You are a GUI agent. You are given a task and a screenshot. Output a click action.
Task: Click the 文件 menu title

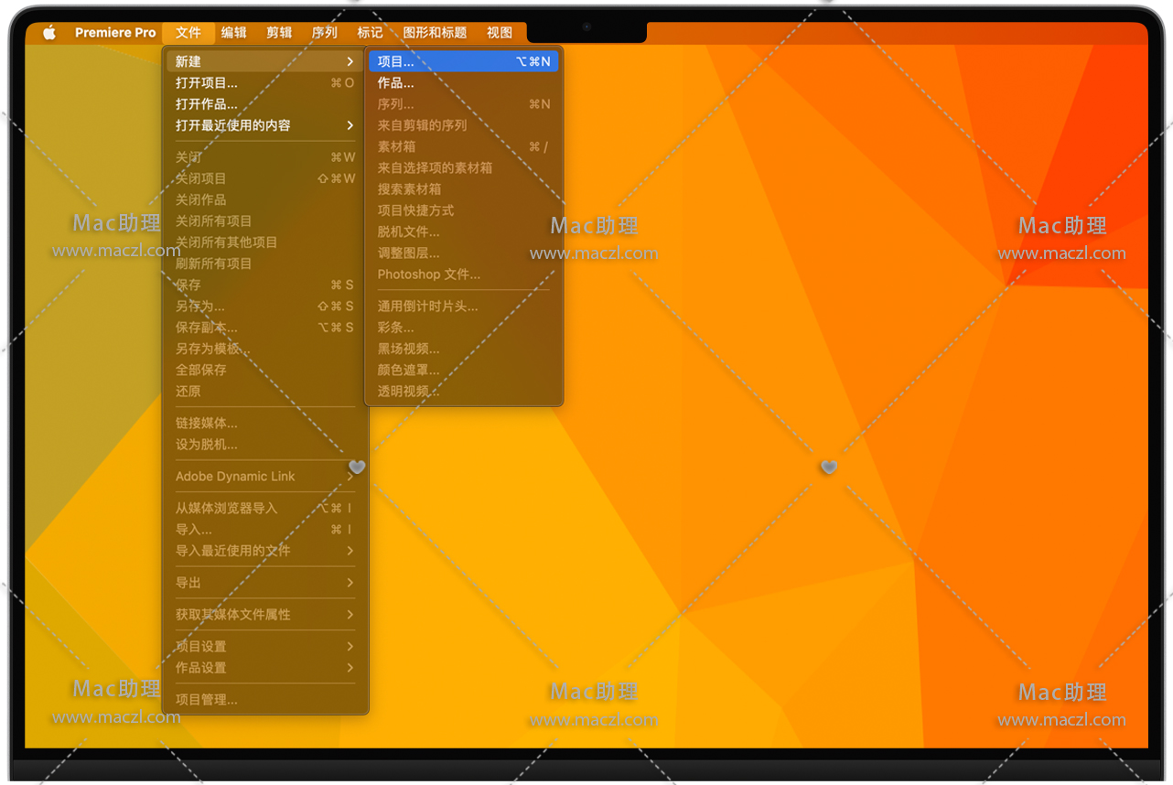(x=188, y=33)
